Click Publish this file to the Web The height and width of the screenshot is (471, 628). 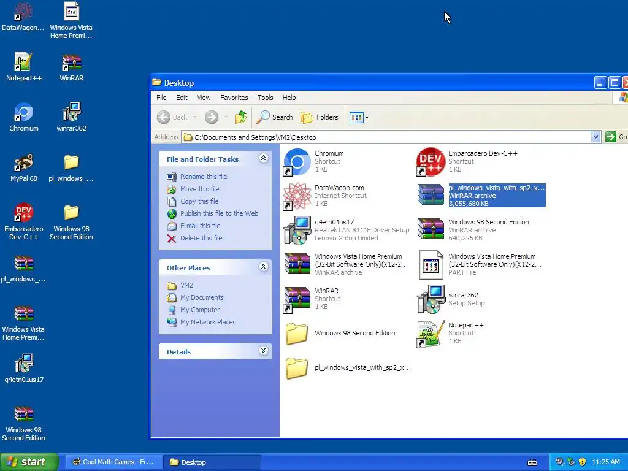219,213
